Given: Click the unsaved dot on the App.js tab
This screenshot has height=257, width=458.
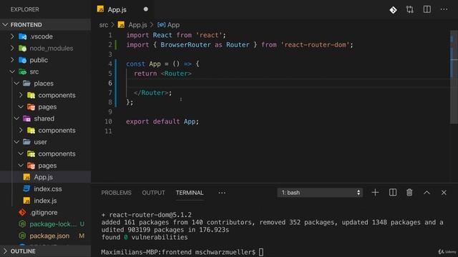Looking at the screenshot, I should (146, 9).
